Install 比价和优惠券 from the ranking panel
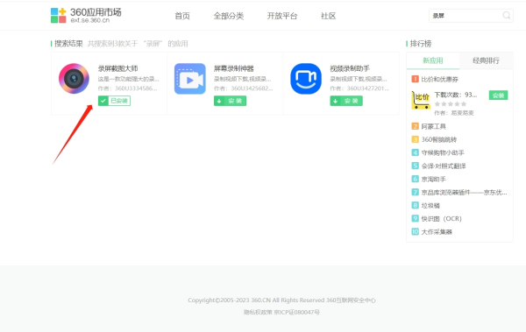Viewport: 526px width, 332px height. pyautogui.click(x=498, y=95)
